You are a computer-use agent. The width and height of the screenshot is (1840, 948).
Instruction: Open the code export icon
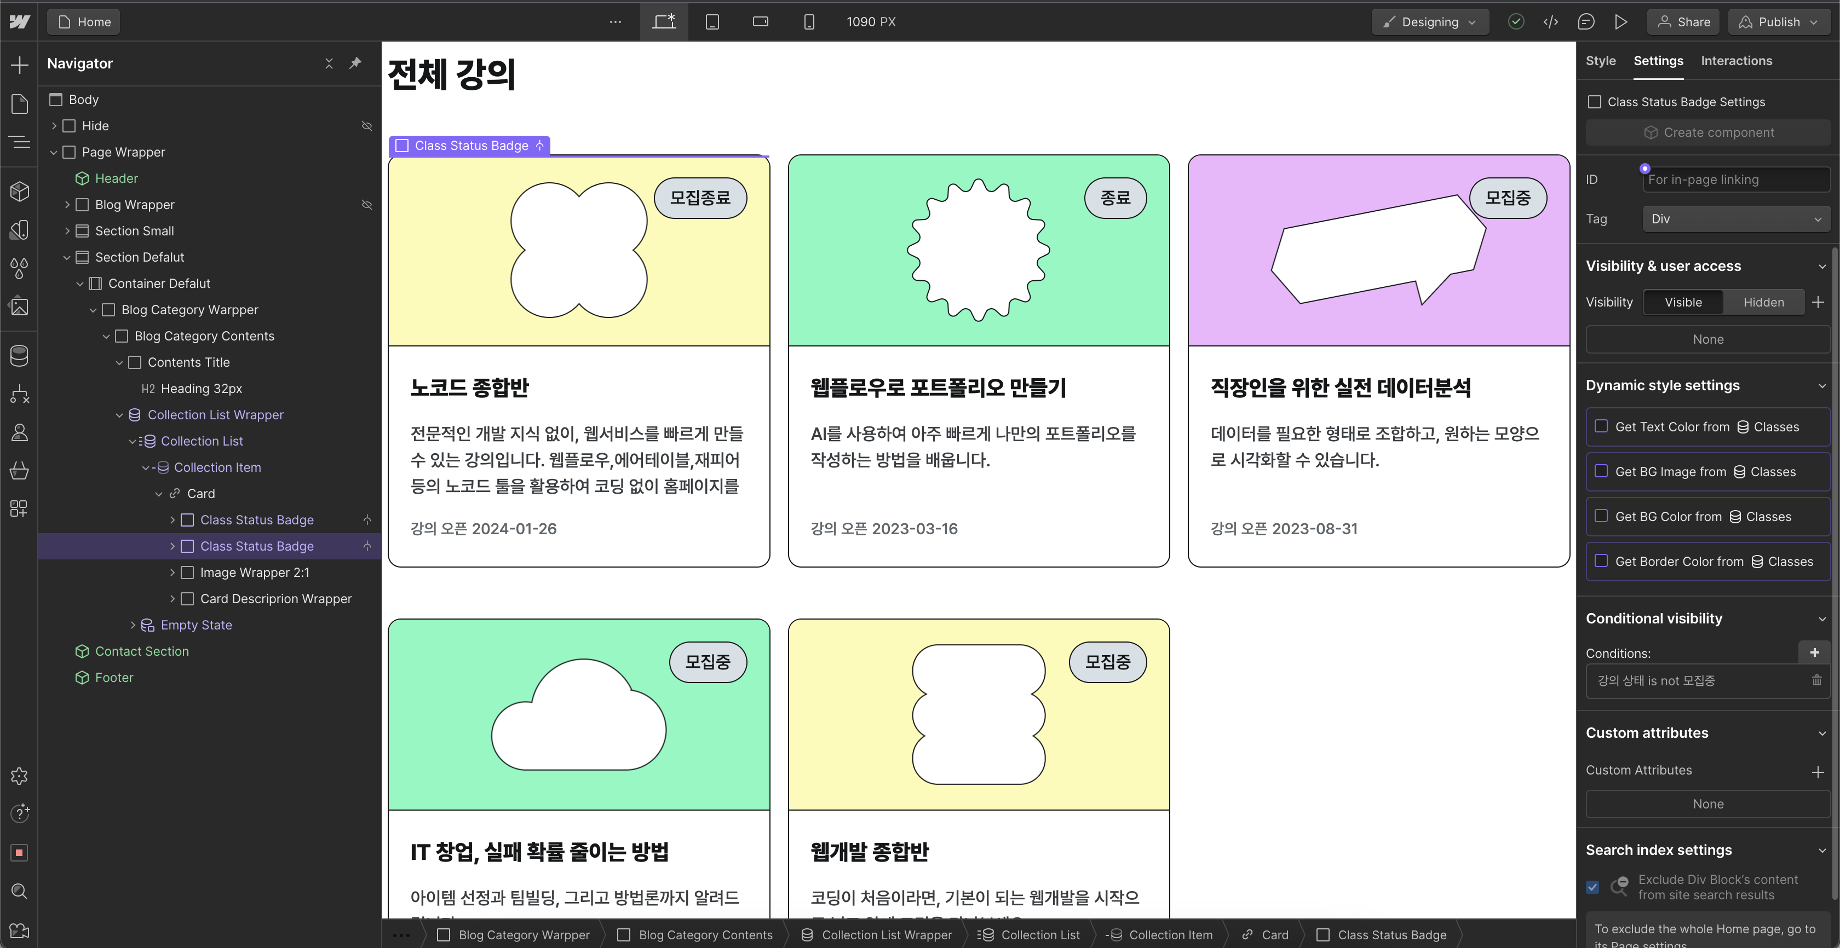click(1551, 22)
